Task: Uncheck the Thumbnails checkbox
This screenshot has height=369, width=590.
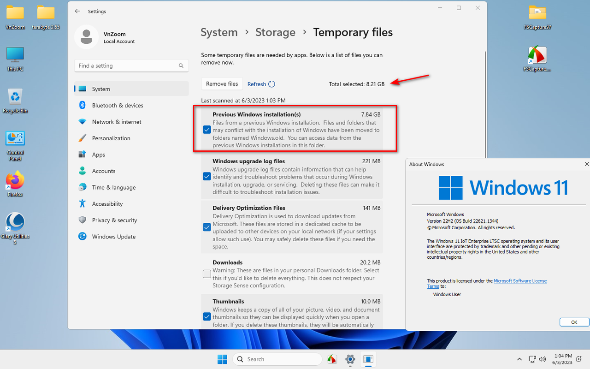Action: coord(207,316)
